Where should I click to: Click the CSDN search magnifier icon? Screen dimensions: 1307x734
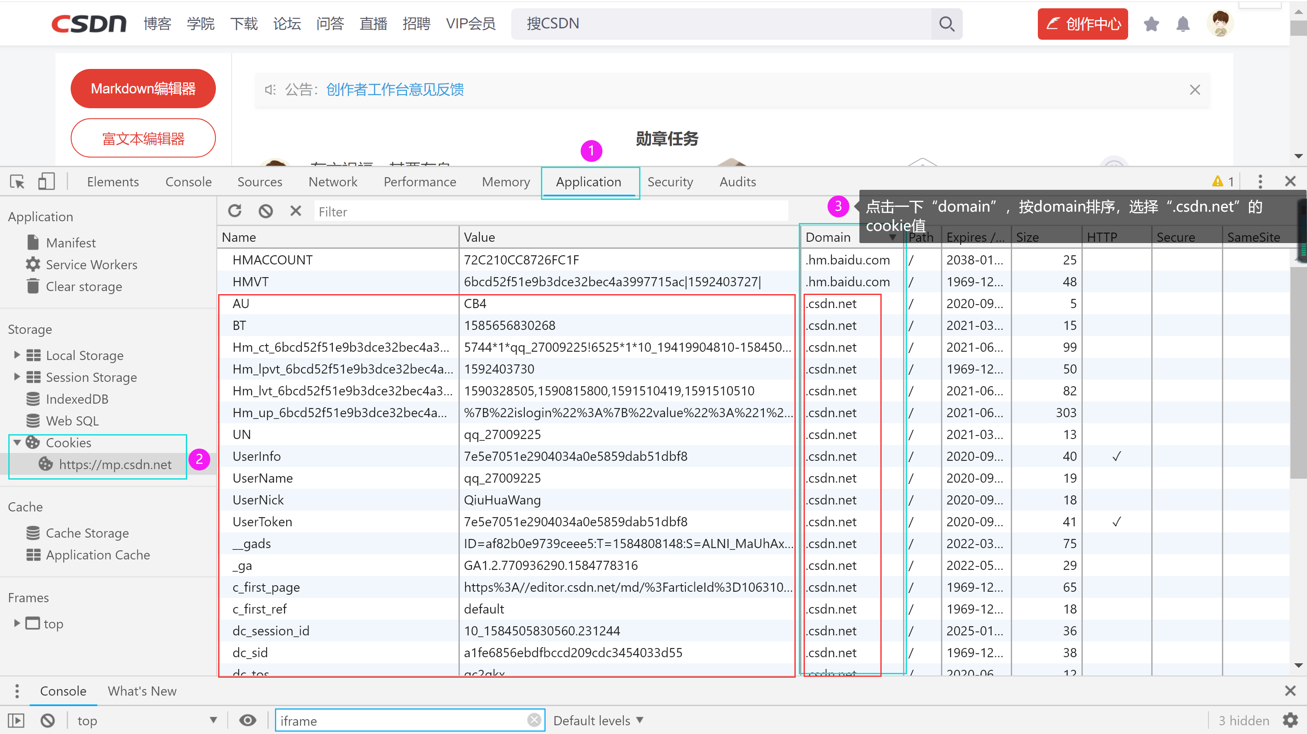pyautogui.click(x=947, y=24)
